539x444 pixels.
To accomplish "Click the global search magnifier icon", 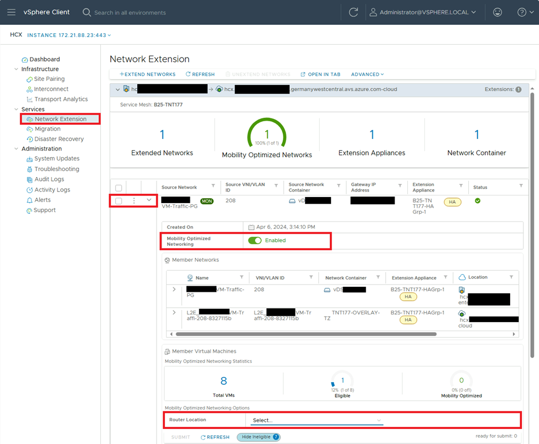I will tap(87, 12).
